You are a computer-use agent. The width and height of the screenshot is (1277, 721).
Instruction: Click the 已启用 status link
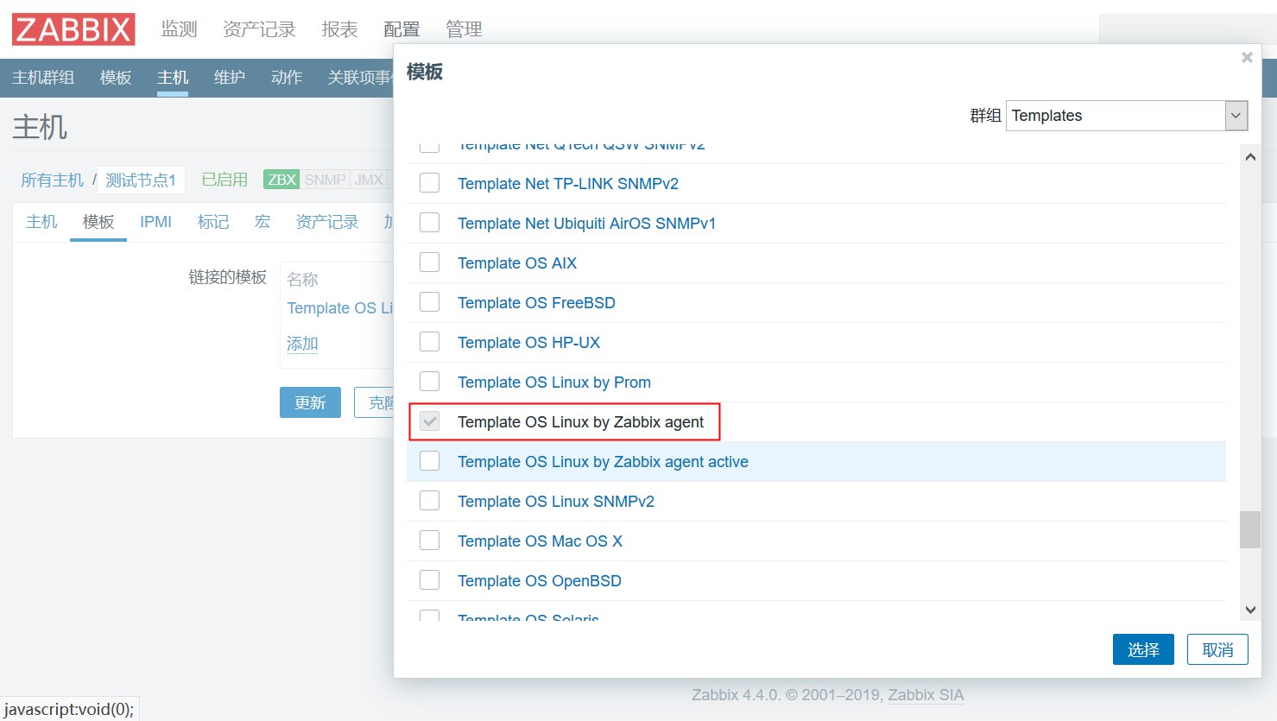(224, 180)
